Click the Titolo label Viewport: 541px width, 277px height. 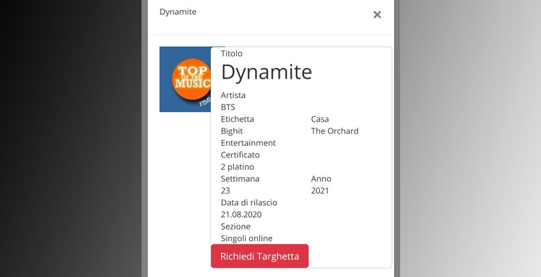click(231, 54)
